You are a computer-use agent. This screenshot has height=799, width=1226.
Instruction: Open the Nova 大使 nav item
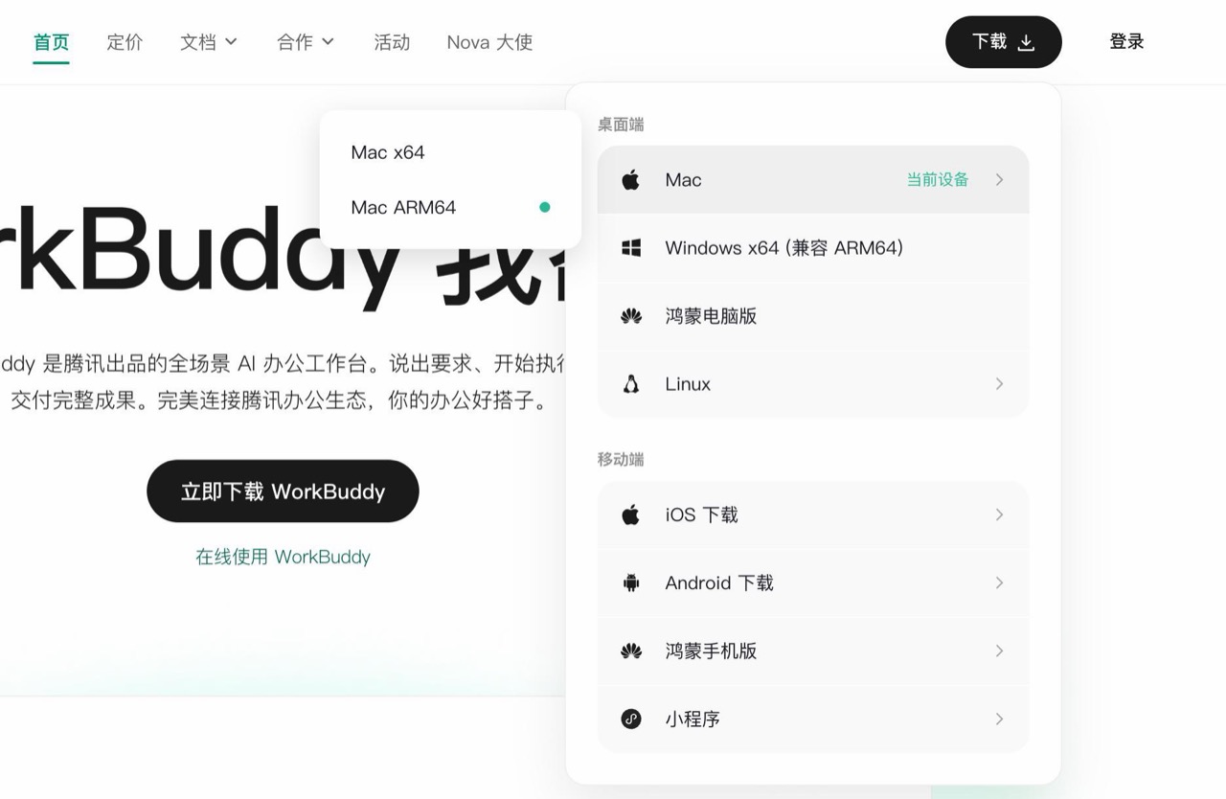point(489,42)
